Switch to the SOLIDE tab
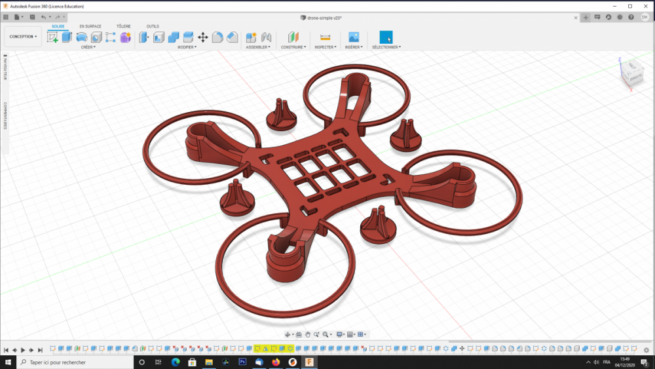655x369 pixels. (58, 26)
